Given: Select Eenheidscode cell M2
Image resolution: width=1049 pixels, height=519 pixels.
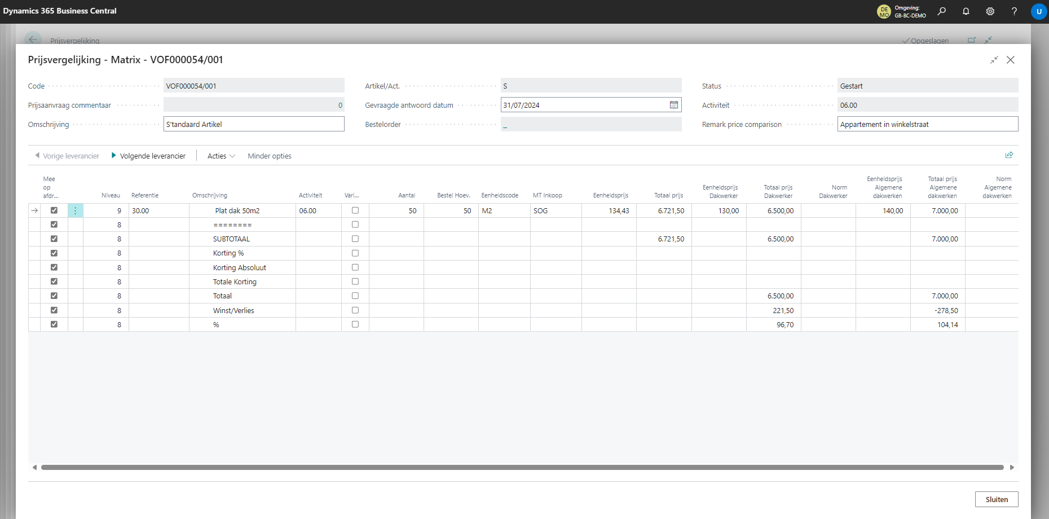Looking at the screenshot, I should click(504, 210).
